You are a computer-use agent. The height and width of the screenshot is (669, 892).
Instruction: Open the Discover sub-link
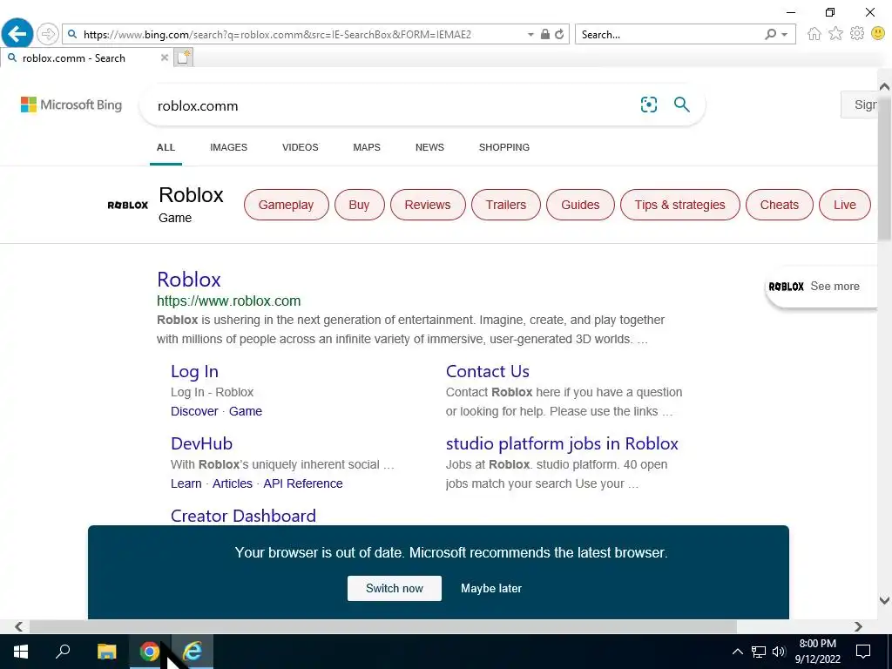pos(194,411)
